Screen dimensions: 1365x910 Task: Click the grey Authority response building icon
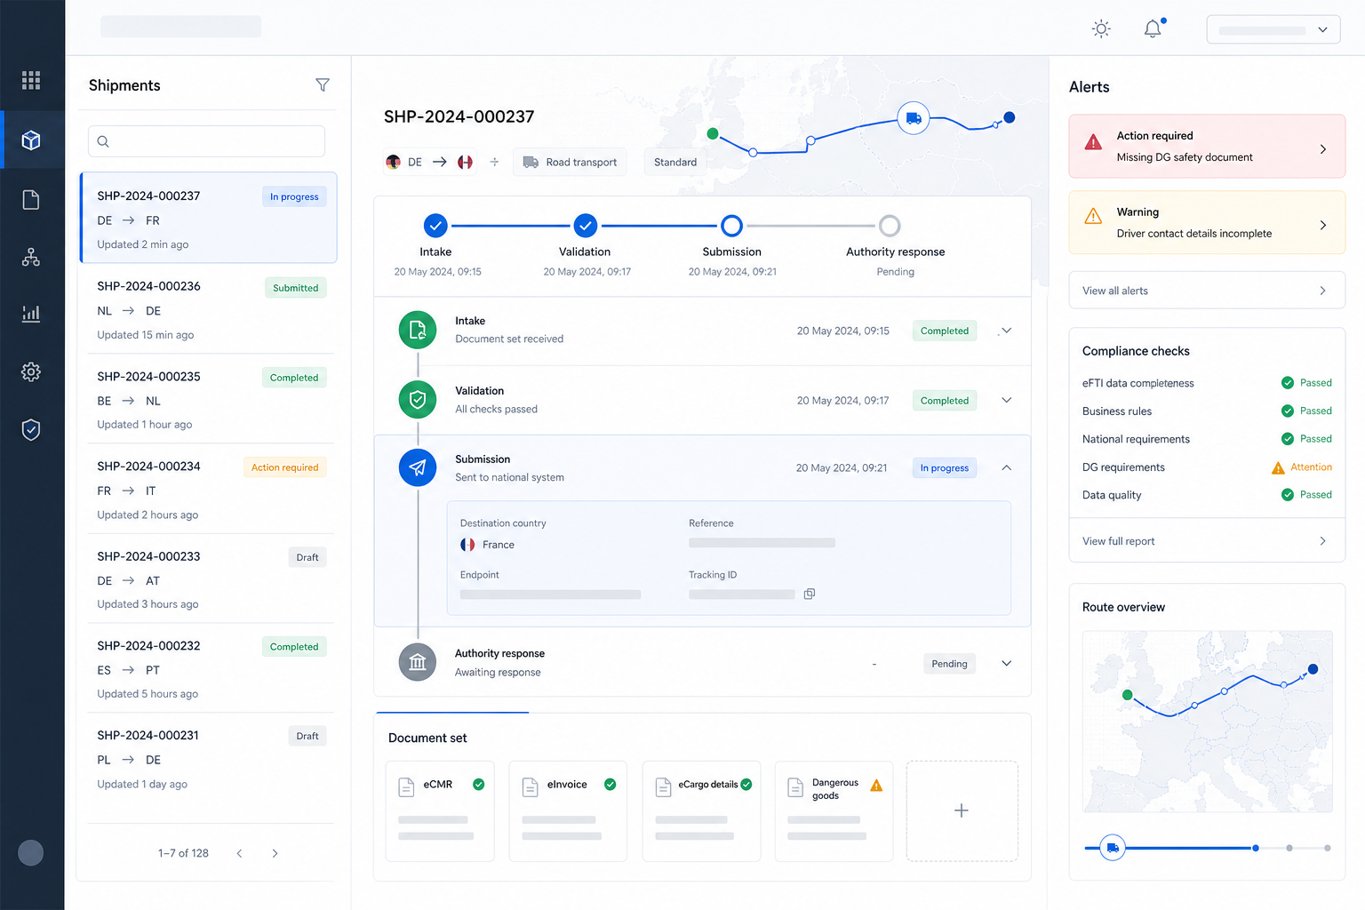418,662
